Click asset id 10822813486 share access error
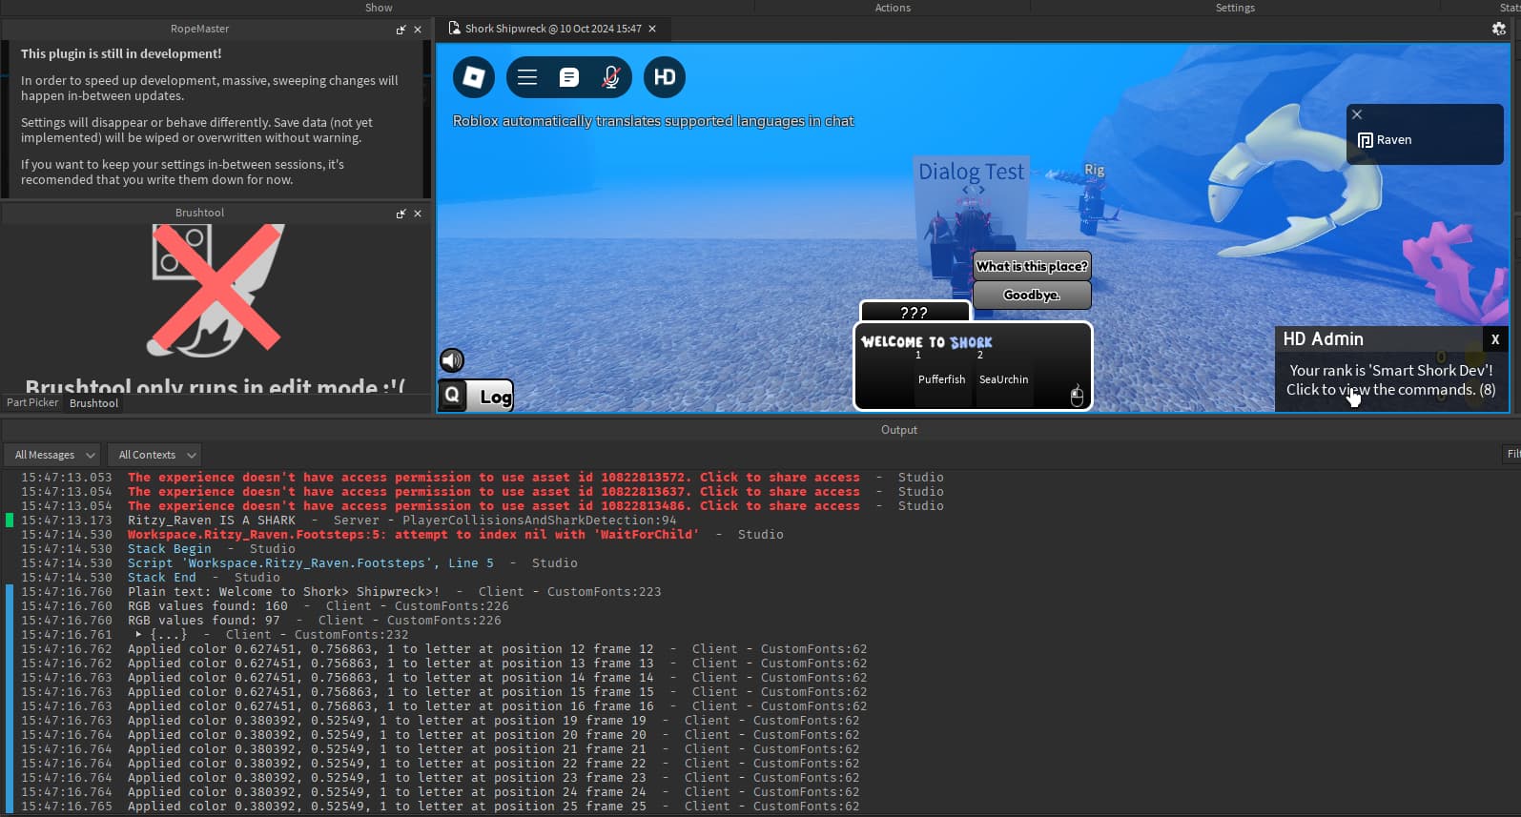Screen dimensions: 1521x817 (x=493, y=505)
